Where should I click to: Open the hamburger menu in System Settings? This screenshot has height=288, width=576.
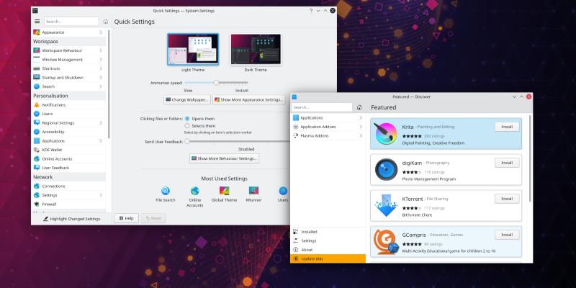(x=37, y=22)
